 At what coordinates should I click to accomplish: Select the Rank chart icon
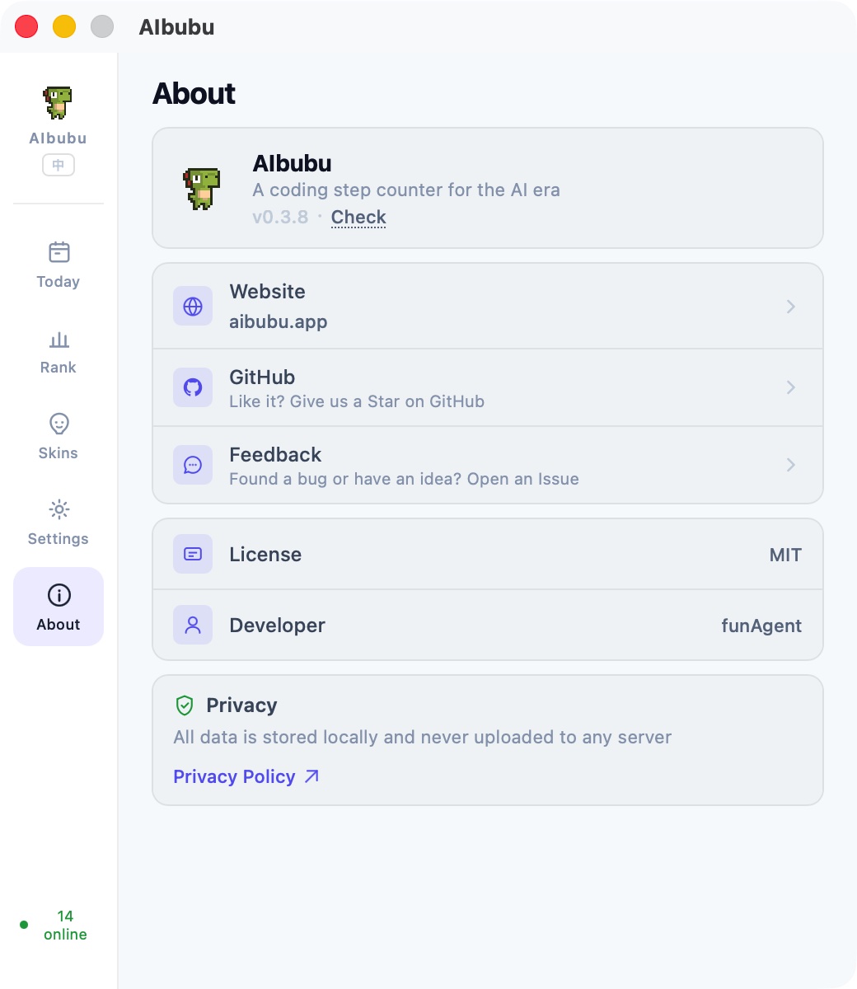[x=58, y=350]
